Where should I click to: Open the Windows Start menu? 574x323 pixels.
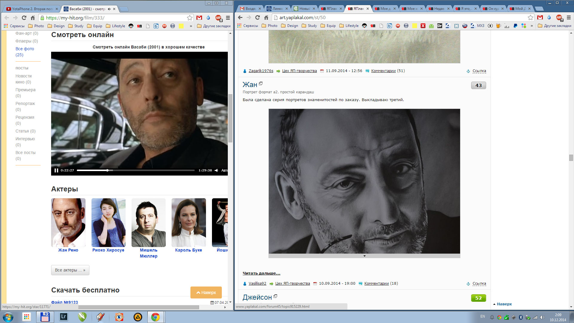click(x=8, y=317)
